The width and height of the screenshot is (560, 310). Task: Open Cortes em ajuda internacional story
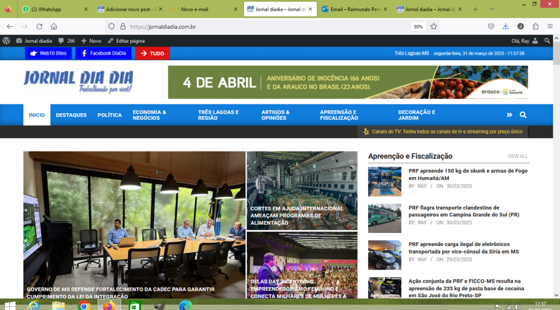point(302,191)
